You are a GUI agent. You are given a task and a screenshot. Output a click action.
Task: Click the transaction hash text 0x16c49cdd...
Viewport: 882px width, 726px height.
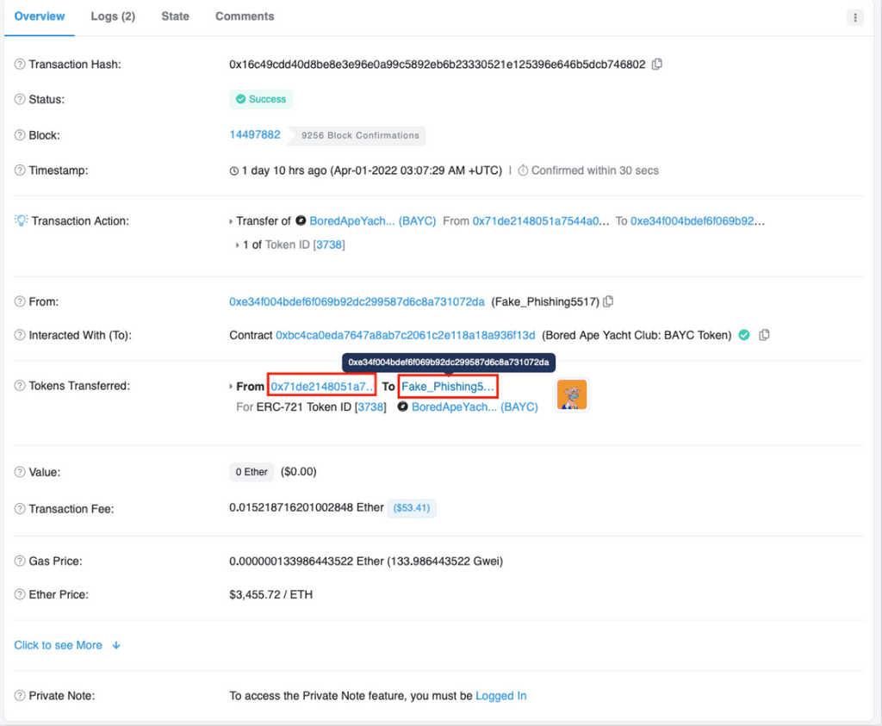[x=437, y=64]
